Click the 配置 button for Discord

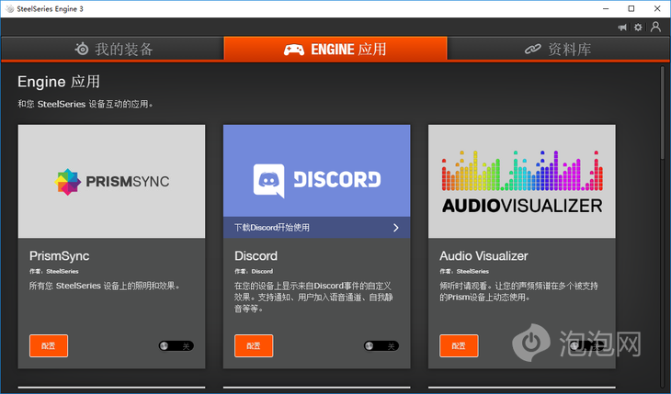254,345
